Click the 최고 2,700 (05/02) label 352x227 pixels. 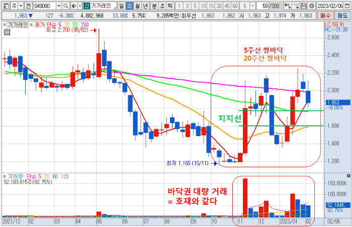tap(67, 30)
